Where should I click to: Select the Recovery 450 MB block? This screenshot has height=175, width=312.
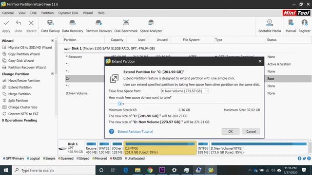coord(91,148)
